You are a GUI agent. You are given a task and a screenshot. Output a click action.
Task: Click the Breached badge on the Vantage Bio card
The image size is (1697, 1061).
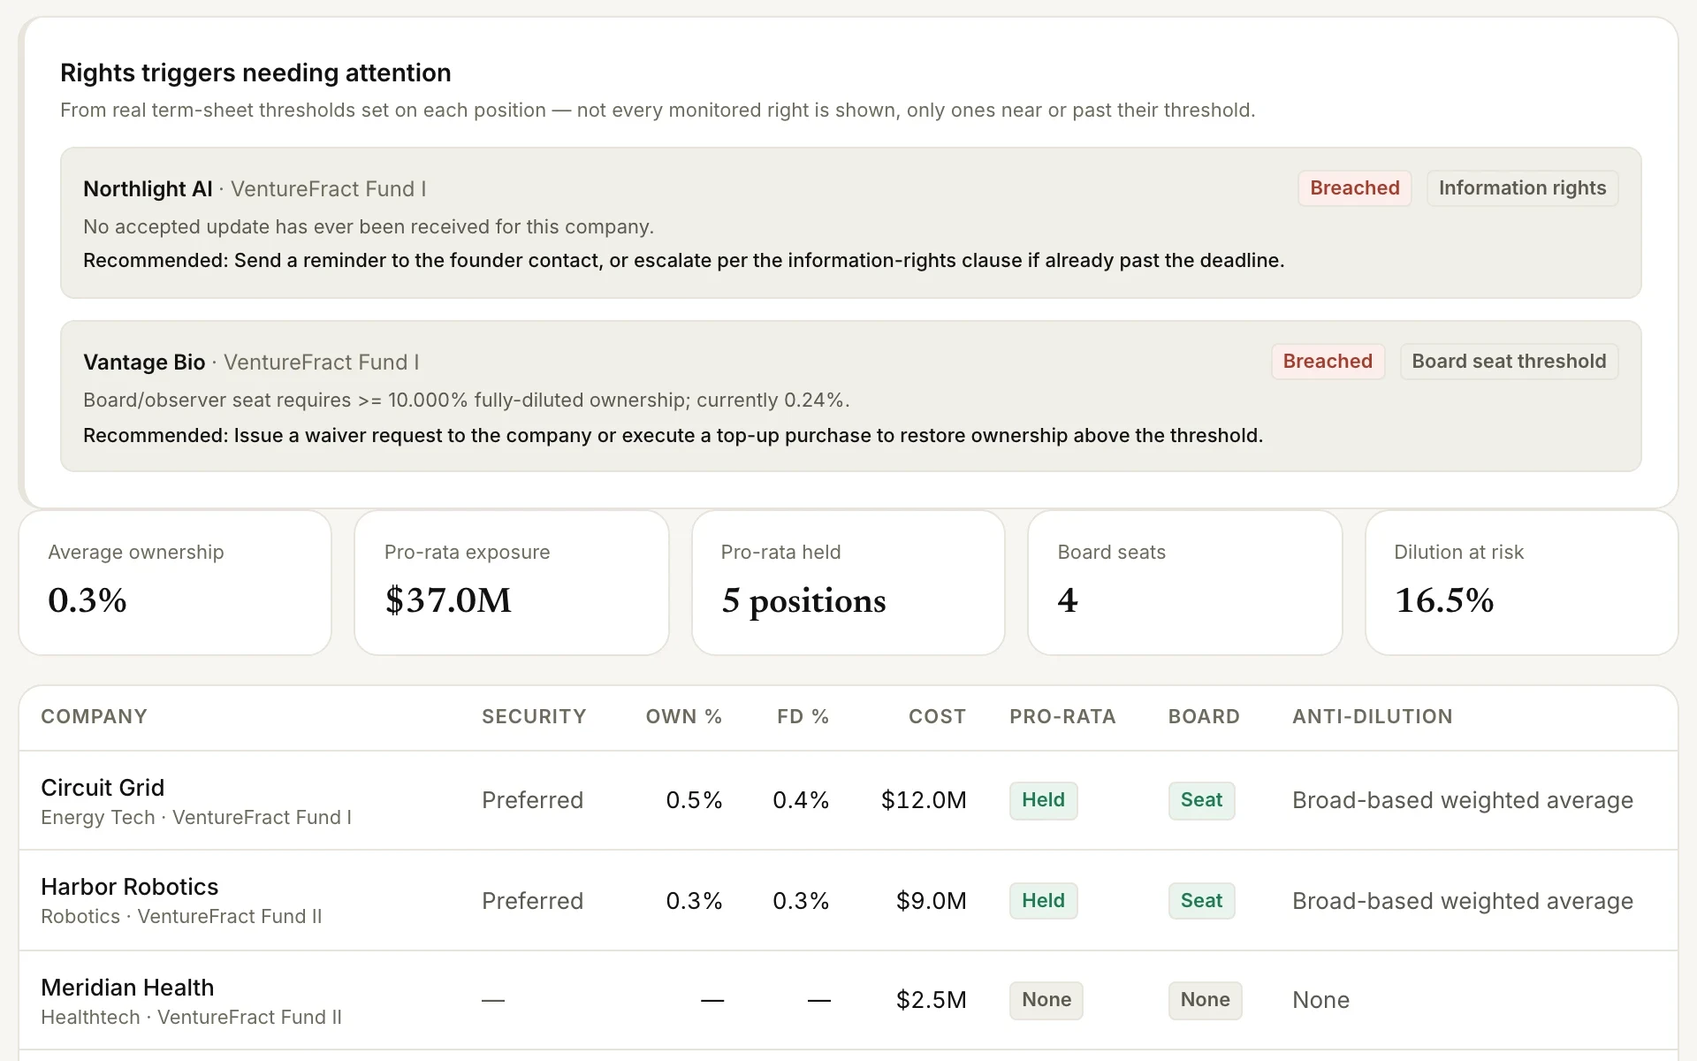pyautogui.click(x=1328, y=362)
